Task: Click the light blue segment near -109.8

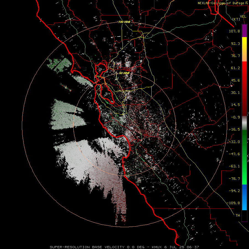Action: coord(244,204)
